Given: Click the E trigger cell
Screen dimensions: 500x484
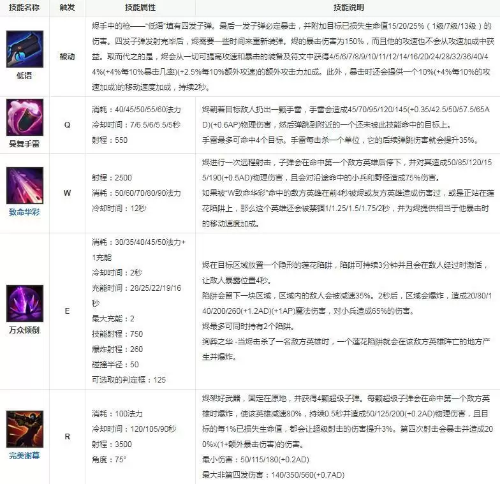Looking at the screenshot, I should click(x=68, y=311).
